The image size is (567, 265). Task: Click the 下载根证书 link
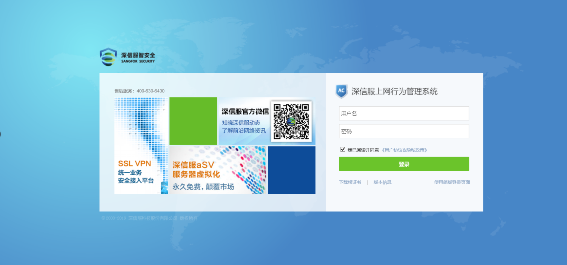point(350,182)
